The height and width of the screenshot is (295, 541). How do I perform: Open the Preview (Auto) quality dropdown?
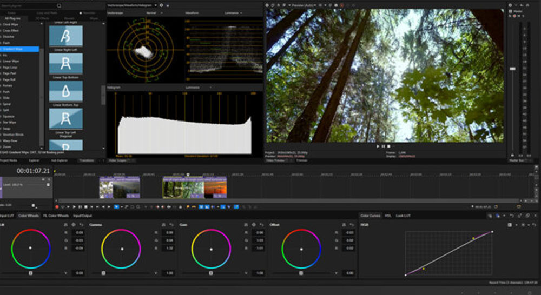coord(304,5)
